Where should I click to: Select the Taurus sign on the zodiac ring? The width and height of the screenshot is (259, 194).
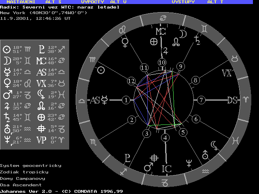tap(234, 59)
